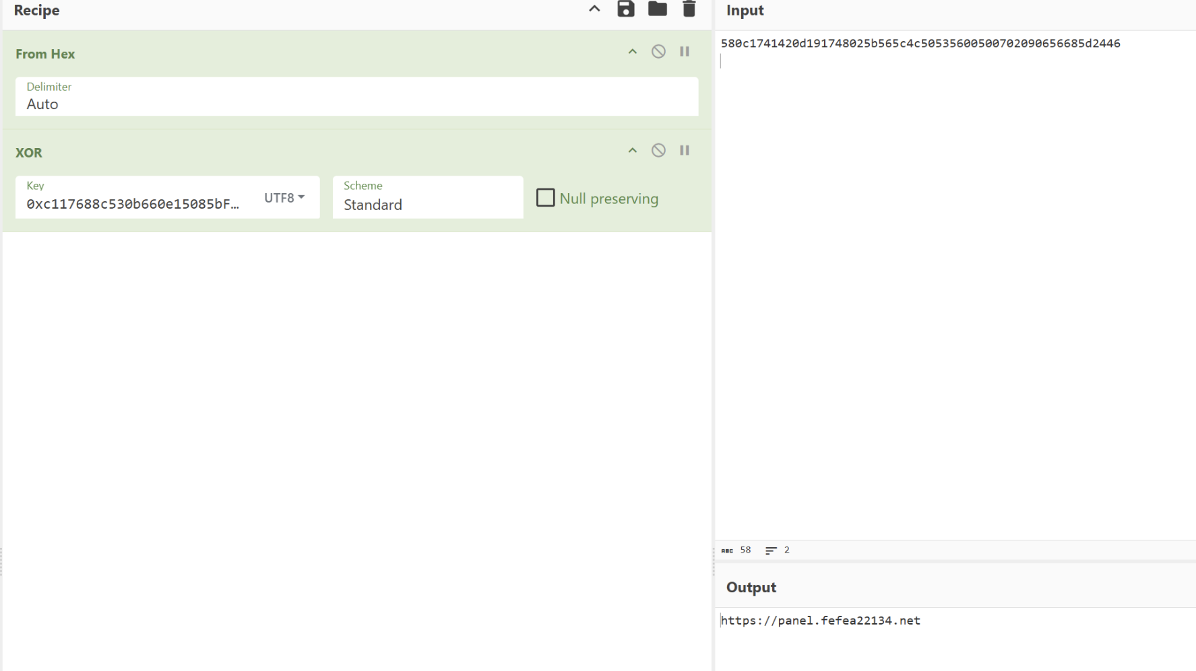Viewport: 1196px width, 671px height.
Task: Click the Recipe pane heading
Action: pyautogui.click(x=37, y=11)
